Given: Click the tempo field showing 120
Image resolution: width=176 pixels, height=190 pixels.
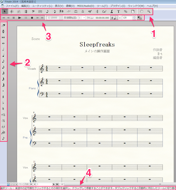Looking at the screenshot, I should click(x=127, y=18).
